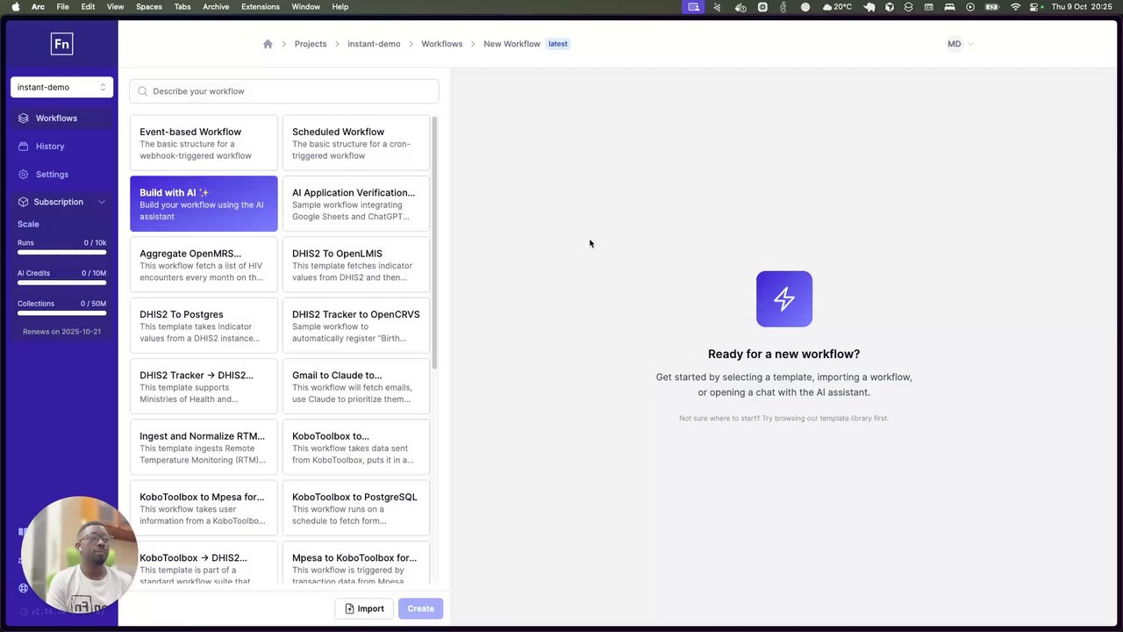Click the Workflows stack icon in the sidebar
Image resolution: width=1123 pixels, height=632 pixels.
point(24,118)
